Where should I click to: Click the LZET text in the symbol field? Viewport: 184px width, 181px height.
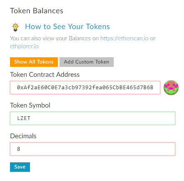pyautogui.click(x=24, y=118)
